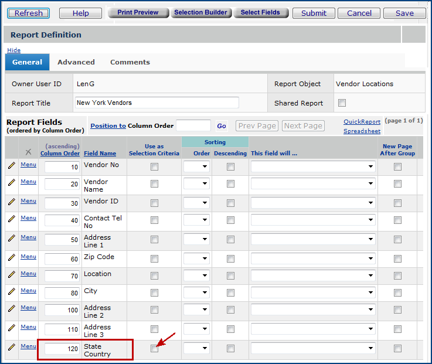Click pencil icon for Contact Tel No row
Viewport: 432px width, 364px height.
11,219
